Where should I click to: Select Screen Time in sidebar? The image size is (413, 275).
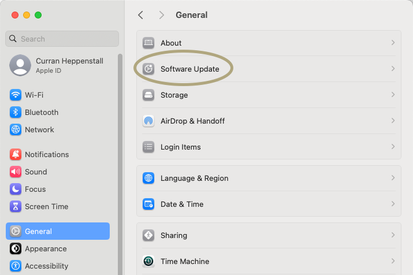point(58,206)
